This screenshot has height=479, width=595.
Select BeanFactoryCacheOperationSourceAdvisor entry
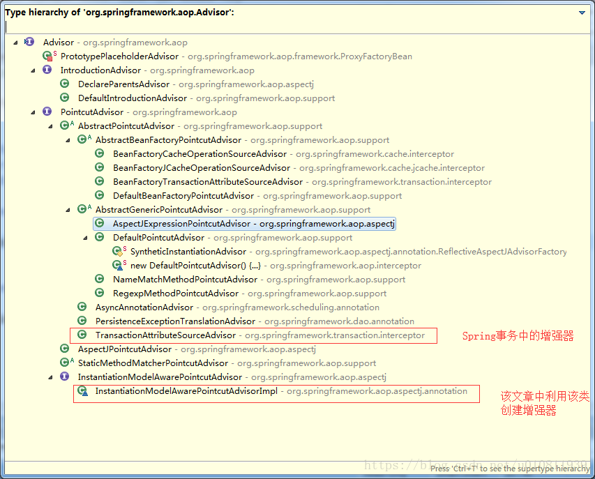click(283, 154)
